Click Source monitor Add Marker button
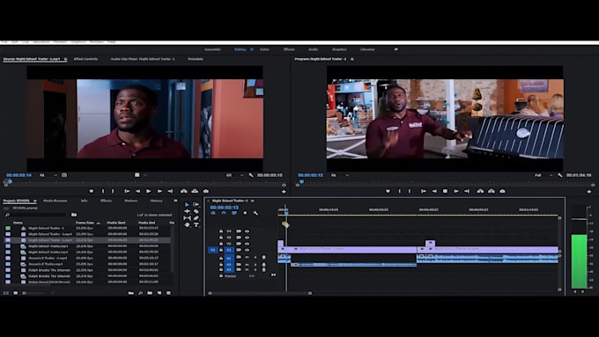 coord(92,191)
